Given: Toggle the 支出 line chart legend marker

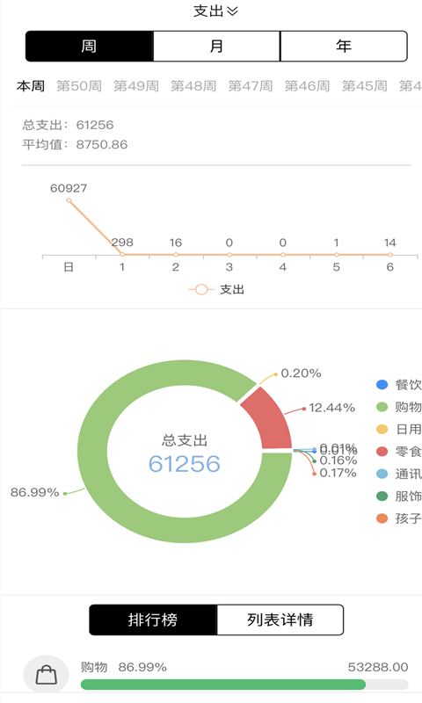Looking at the screenshot, I should pos(201,290).
